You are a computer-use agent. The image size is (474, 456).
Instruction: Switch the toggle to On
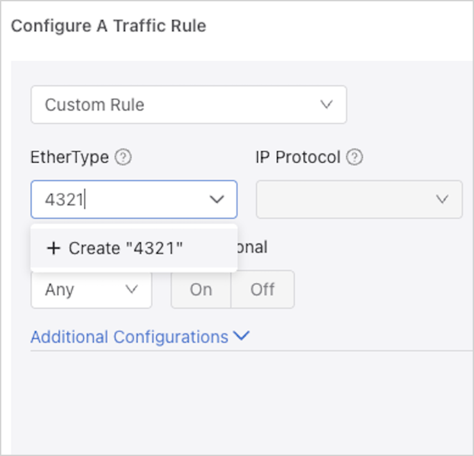201,289
